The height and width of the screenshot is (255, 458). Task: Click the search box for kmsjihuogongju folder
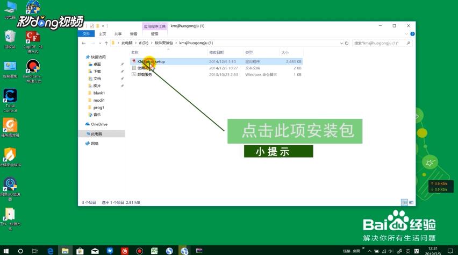(x=382, y=42)
